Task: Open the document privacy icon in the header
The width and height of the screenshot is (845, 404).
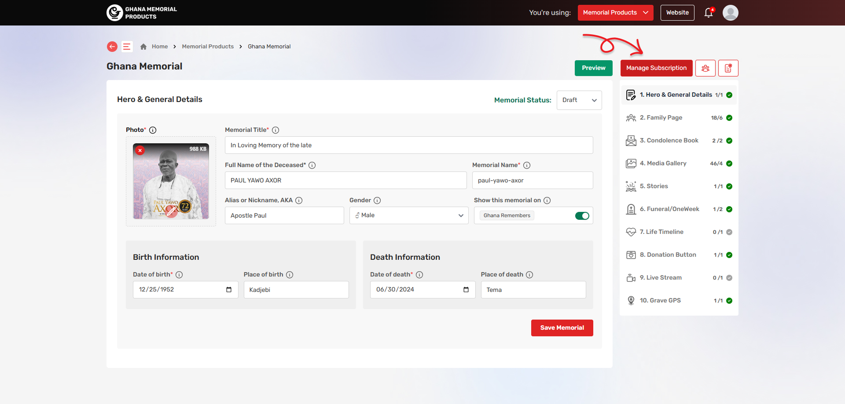Action: [x=728, y=68]
